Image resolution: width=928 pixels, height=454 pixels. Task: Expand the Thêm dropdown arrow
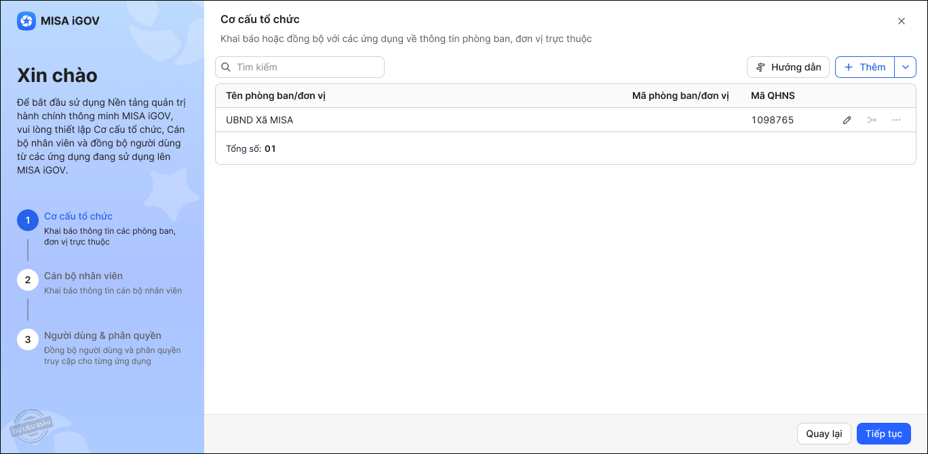pos(906,67)
